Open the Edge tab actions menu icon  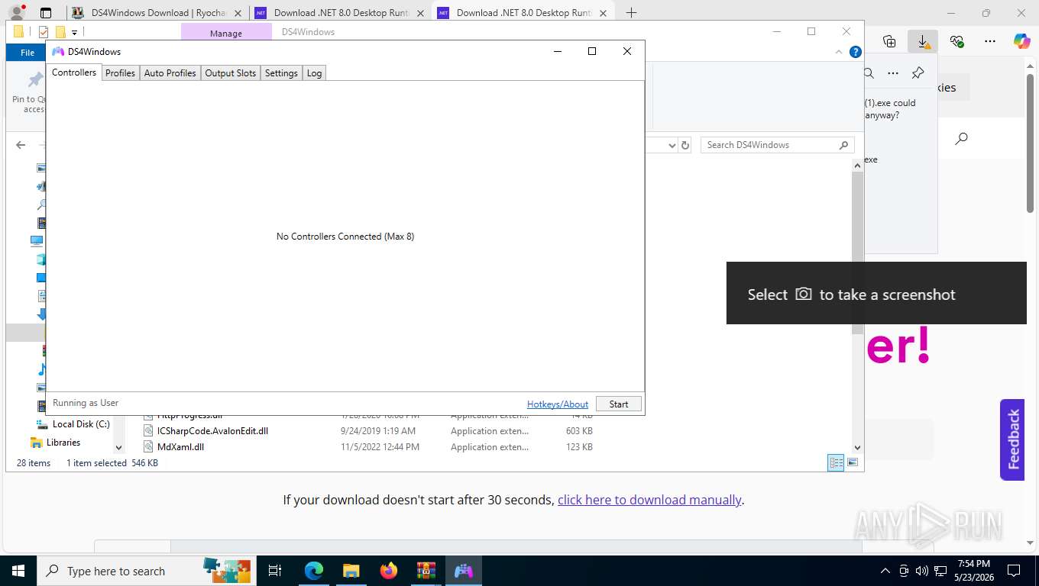tap(46, 13)
